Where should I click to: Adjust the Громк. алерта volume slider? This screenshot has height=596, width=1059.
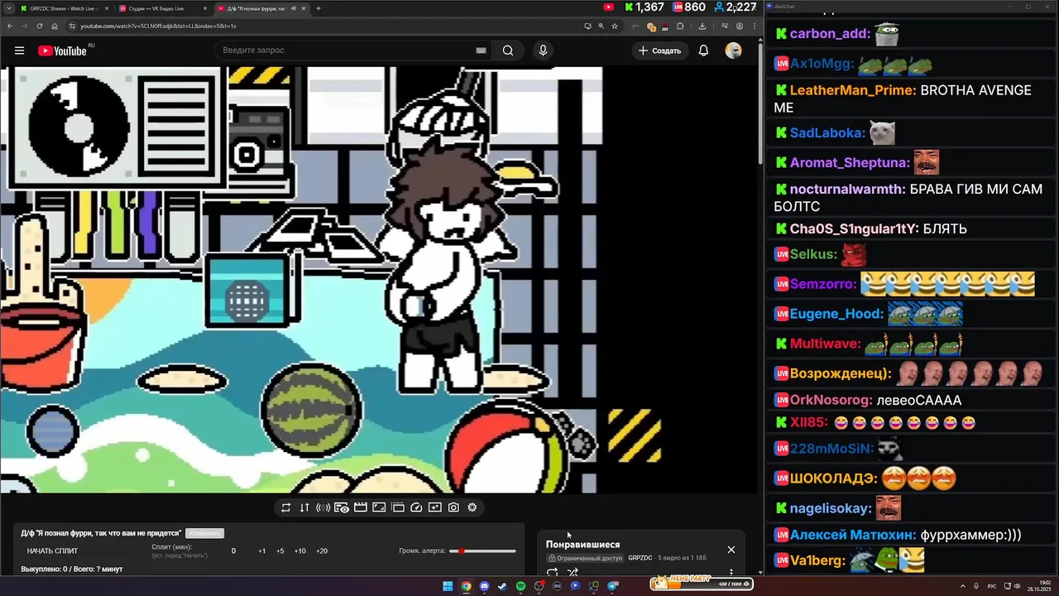point(482,551)
